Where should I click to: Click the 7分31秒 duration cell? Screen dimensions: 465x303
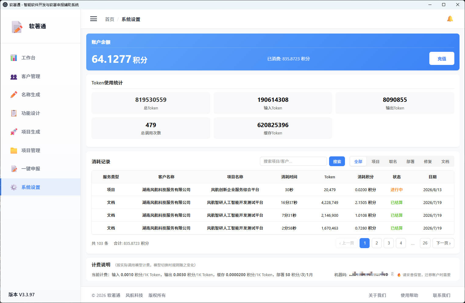(289, 215)
